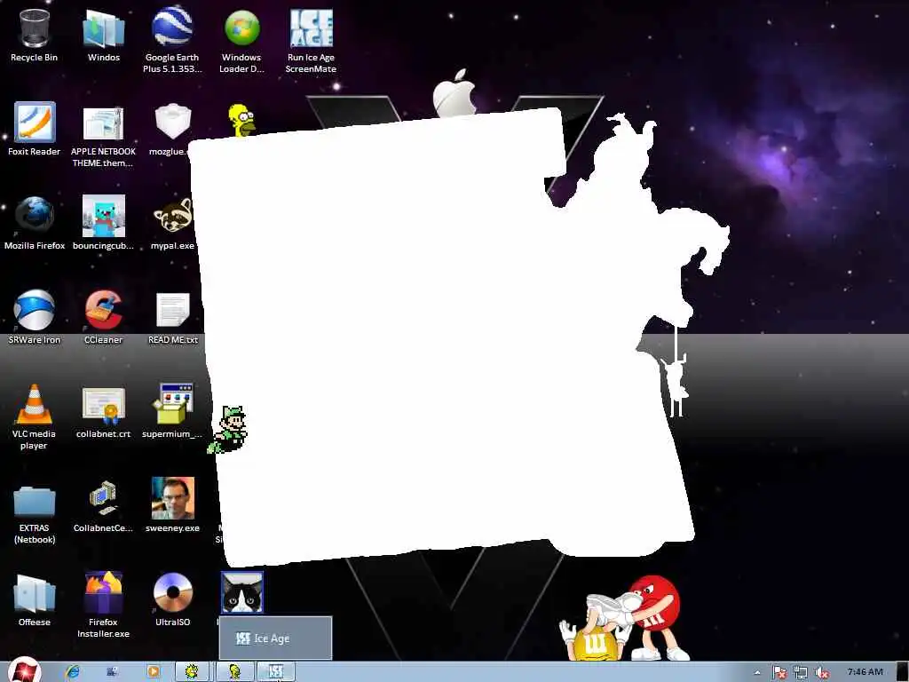The height and width of the screenshot is (682, 909).
Task: Open the Offeese folder icon
Action: pos(35,599)
